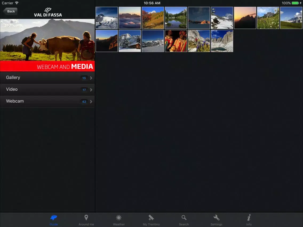Tap the Video count badge 17
Screen dimensions: 303x227
[x=84, y=90]
